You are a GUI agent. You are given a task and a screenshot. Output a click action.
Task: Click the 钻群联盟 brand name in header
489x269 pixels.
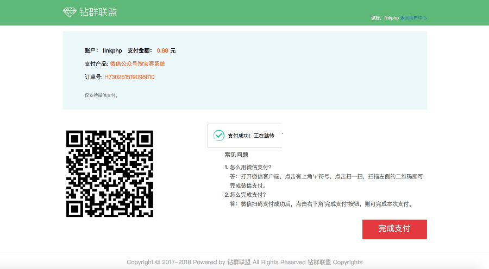click(x=98, y=12)
